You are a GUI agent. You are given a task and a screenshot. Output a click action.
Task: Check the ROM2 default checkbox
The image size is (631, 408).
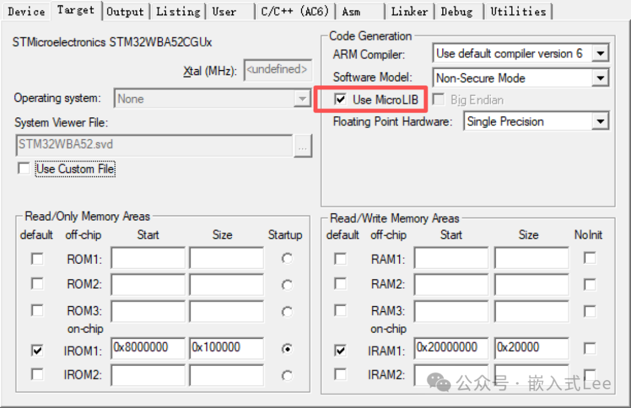point(37,284)
